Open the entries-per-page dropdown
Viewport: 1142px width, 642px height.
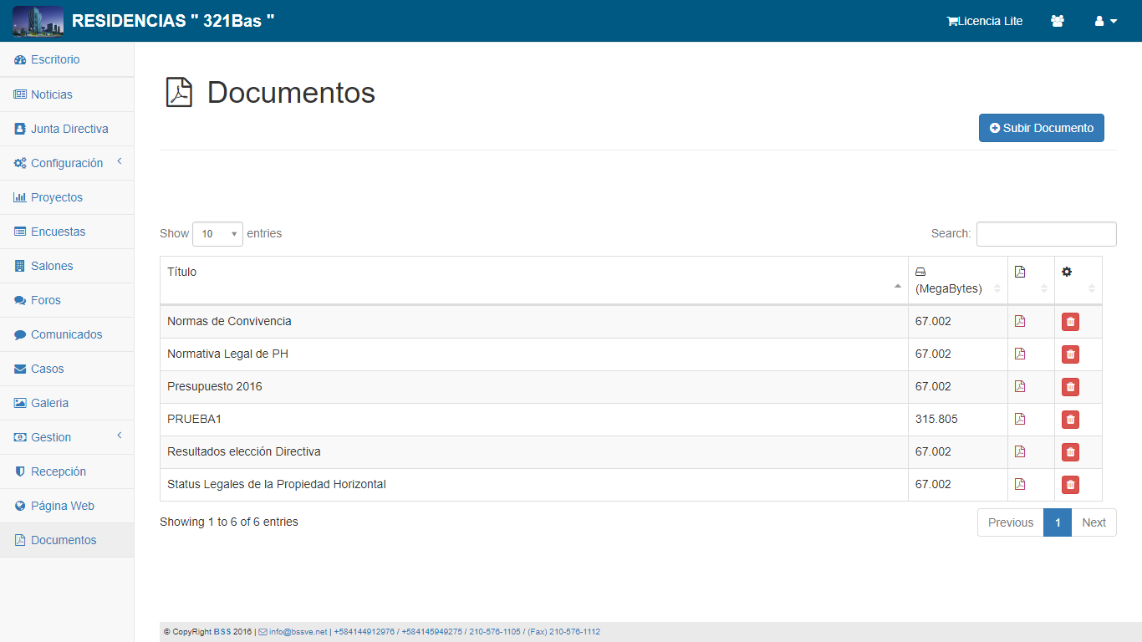coord(217,234)
